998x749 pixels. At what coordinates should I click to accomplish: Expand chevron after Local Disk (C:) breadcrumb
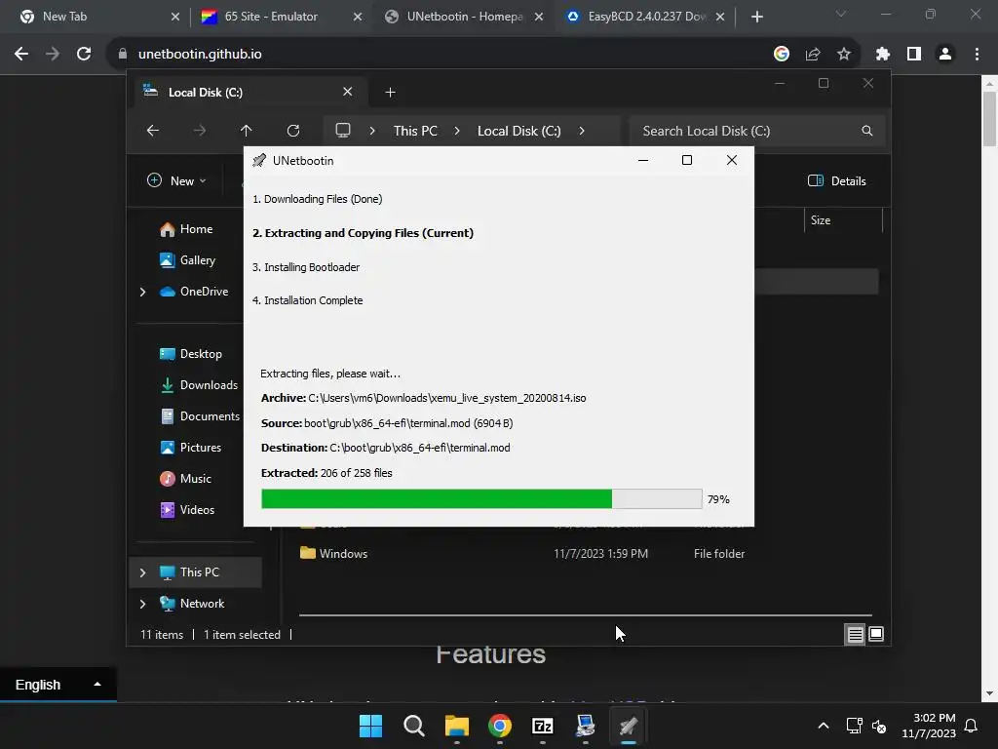[x=582, y=131]
